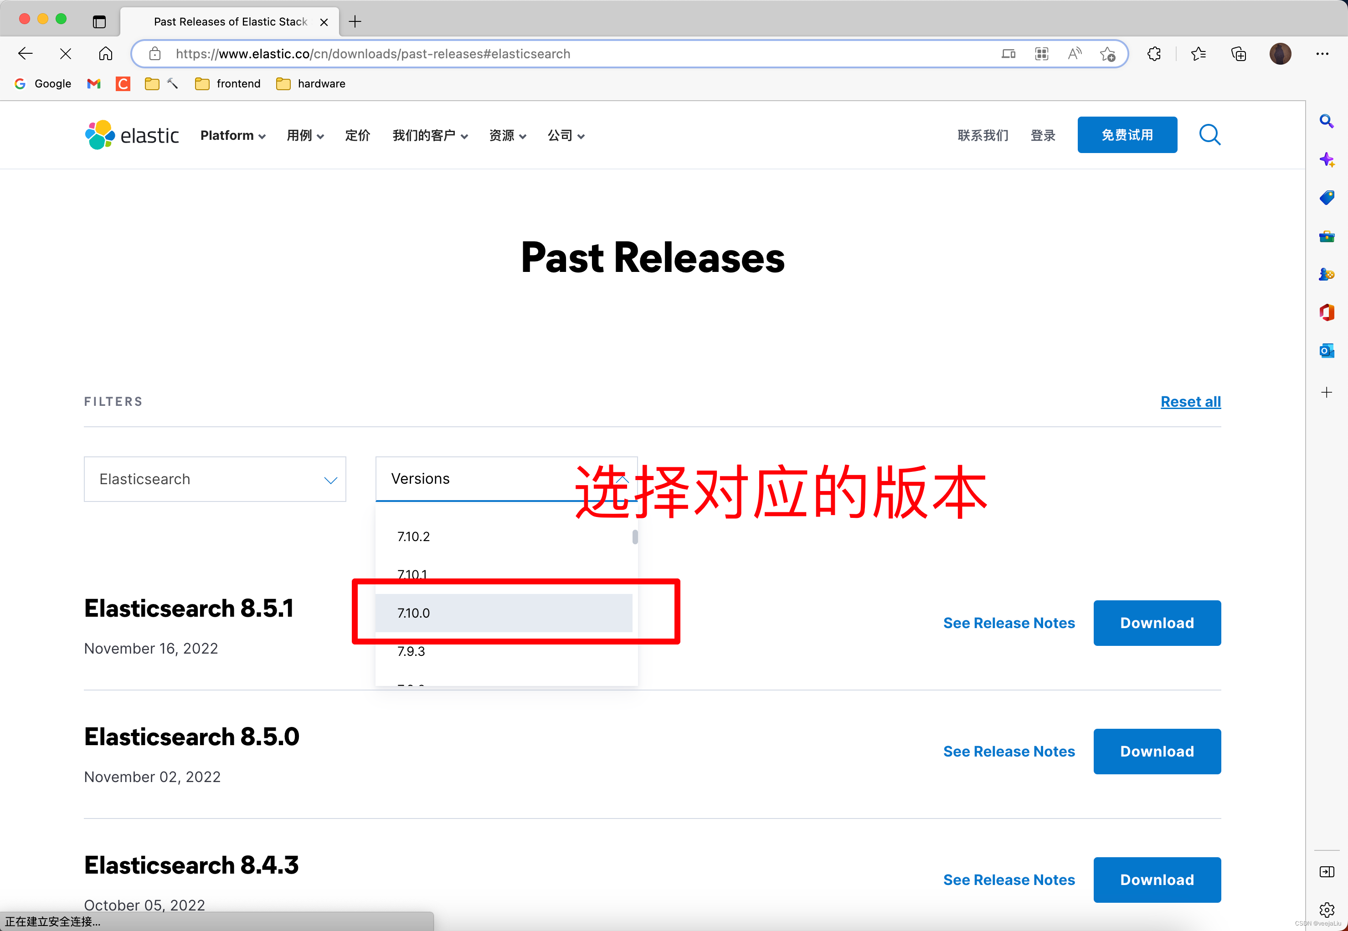The image size is (1348, 931).
Task: View site information lock icon
Action: point(154,54)
